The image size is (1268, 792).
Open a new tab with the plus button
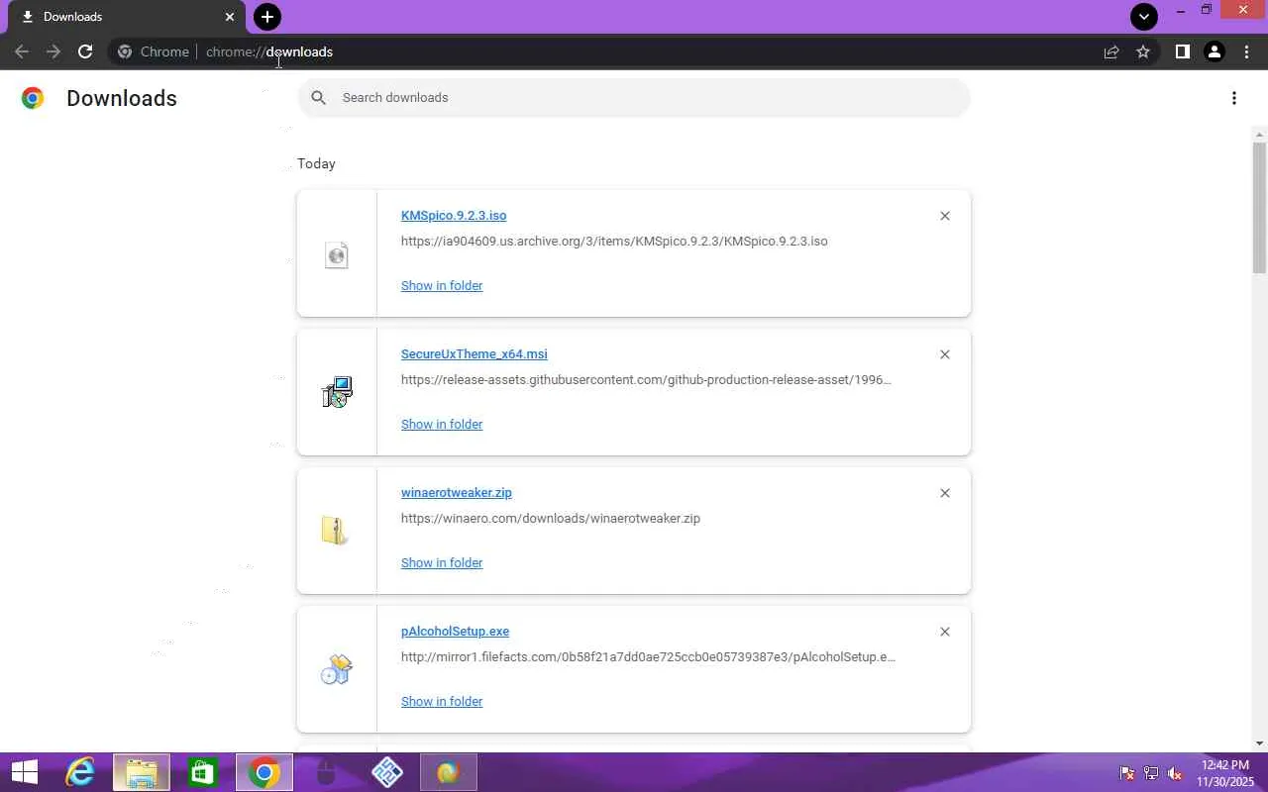(267, 16)
